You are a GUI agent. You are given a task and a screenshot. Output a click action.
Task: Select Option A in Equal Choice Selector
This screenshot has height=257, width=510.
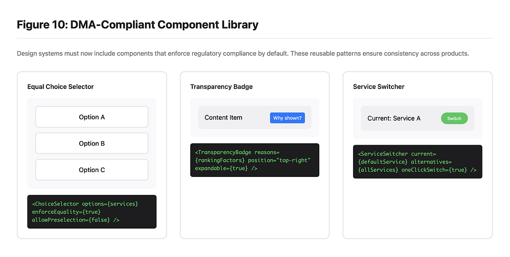[x=92, y=117]
